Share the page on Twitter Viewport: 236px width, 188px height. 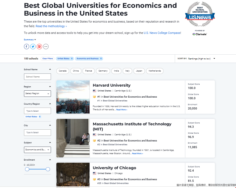(33, 47)
